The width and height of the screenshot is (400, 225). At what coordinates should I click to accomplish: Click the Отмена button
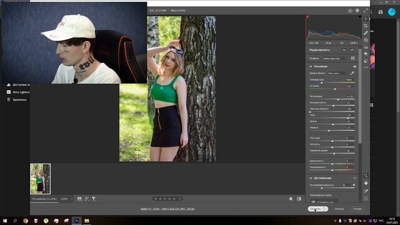click(339, 209)
